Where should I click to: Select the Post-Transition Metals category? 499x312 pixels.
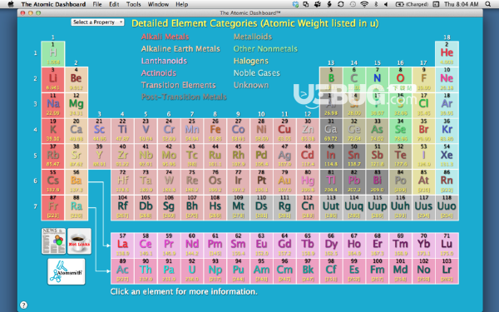pyautogui.click(x=184, y=97)
